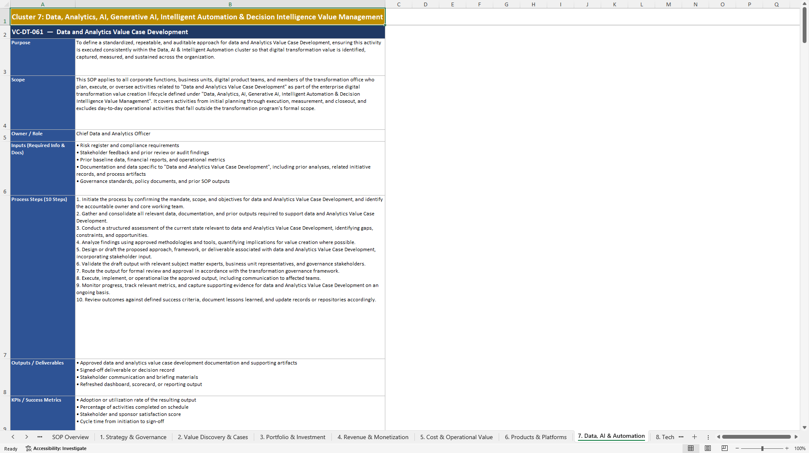Viewport: 809px width, 453px height.
Task: Click the Select All corner triangle
Action: click(5, 4)
